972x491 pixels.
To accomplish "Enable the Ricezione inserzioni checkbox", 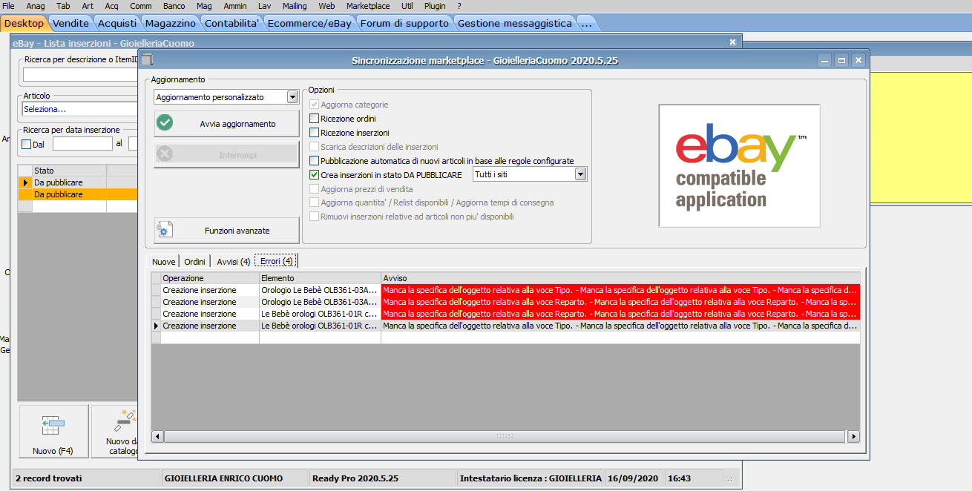I will point(315,133).
